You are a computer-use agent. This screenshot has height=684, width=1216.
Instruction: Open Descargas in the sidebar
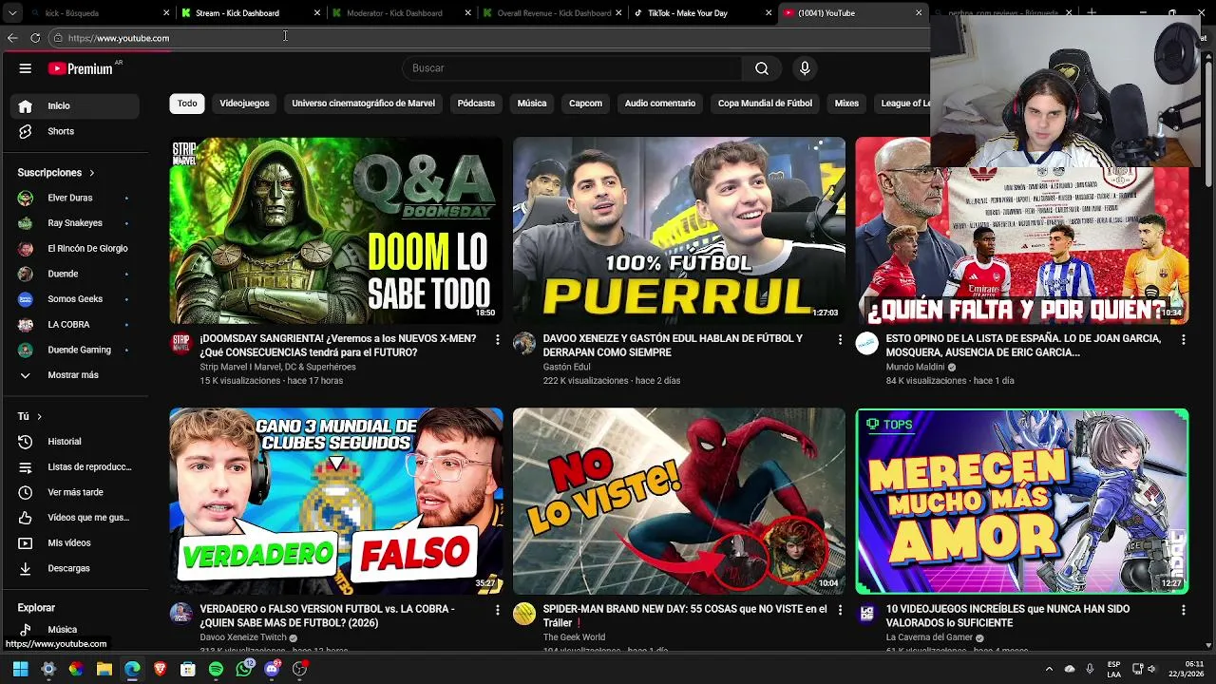point(76,568)
